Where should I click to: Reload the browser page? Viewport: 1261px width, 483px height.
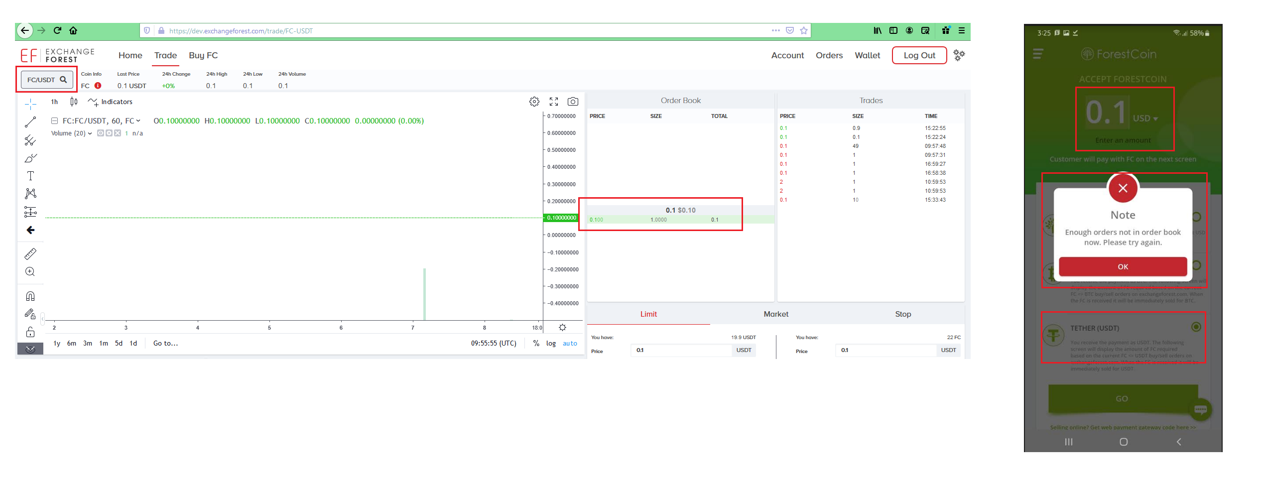(57, 30)
